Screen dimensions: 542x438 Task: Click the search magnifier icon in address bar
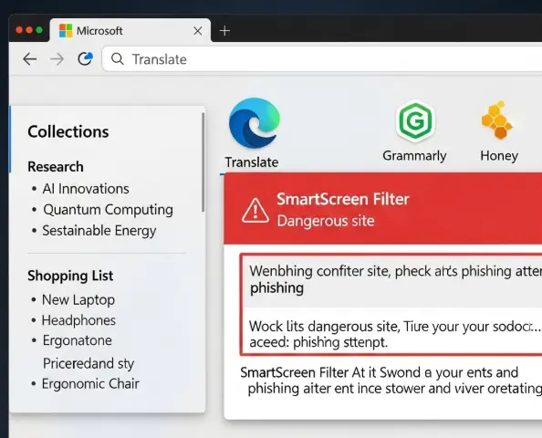[x=118, y=58]
